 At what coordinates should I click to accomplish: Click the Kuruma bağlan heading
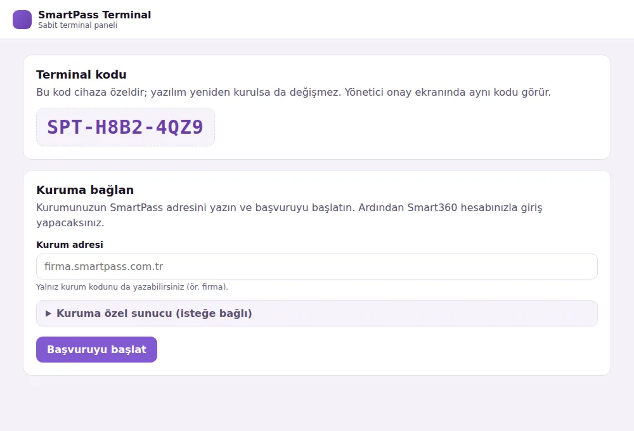pos(85,190)
